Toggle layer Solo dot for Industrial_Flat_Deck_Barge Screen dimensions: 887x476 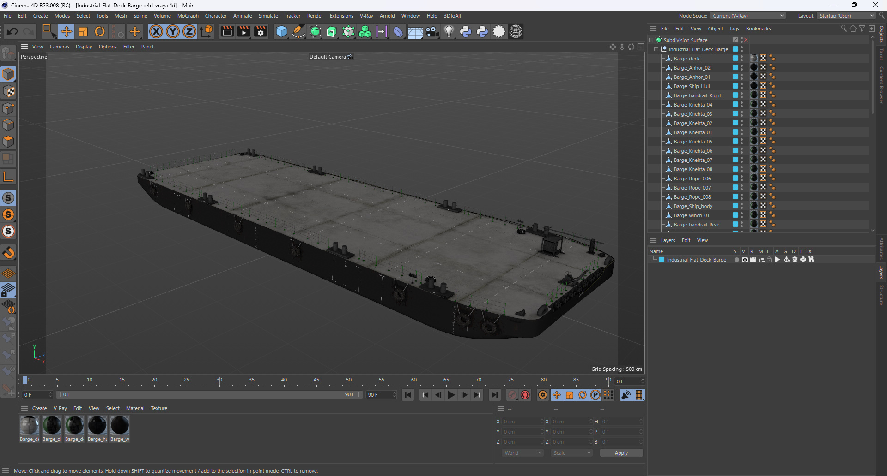pos(736,260)
